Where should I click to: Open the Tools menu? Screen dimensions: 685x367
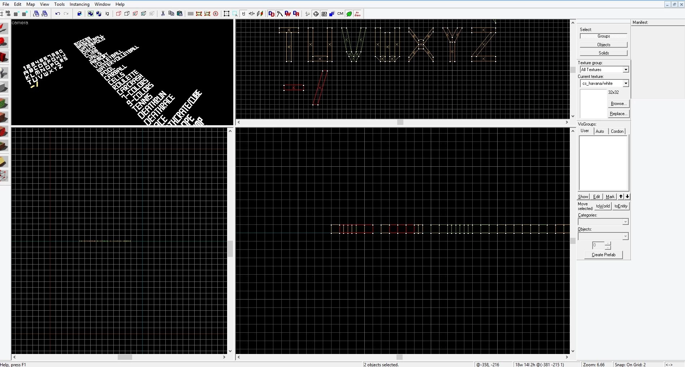pos(59,4)
